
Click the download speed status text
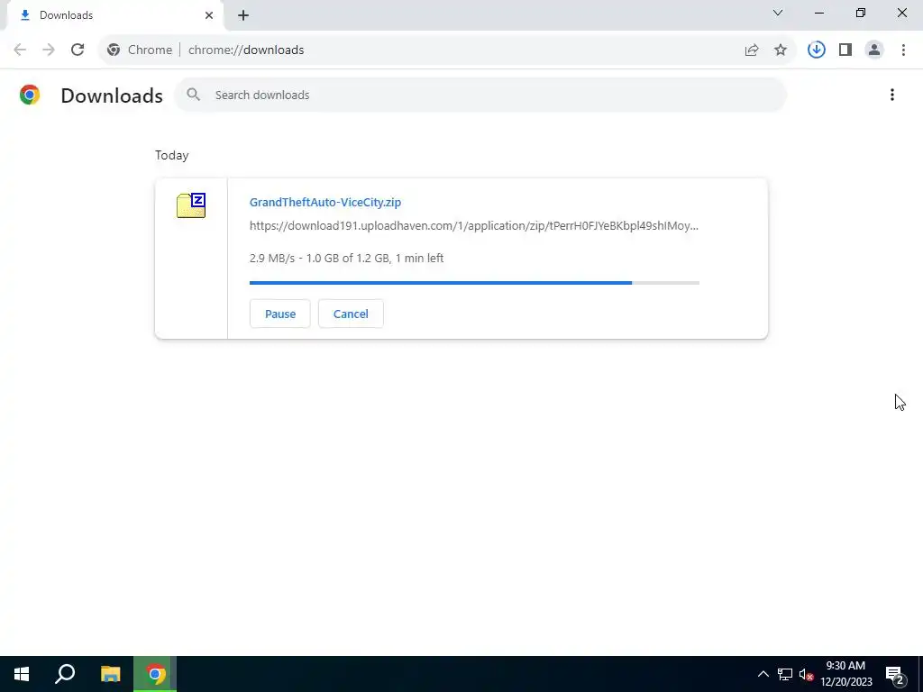[x=347, y=259]
